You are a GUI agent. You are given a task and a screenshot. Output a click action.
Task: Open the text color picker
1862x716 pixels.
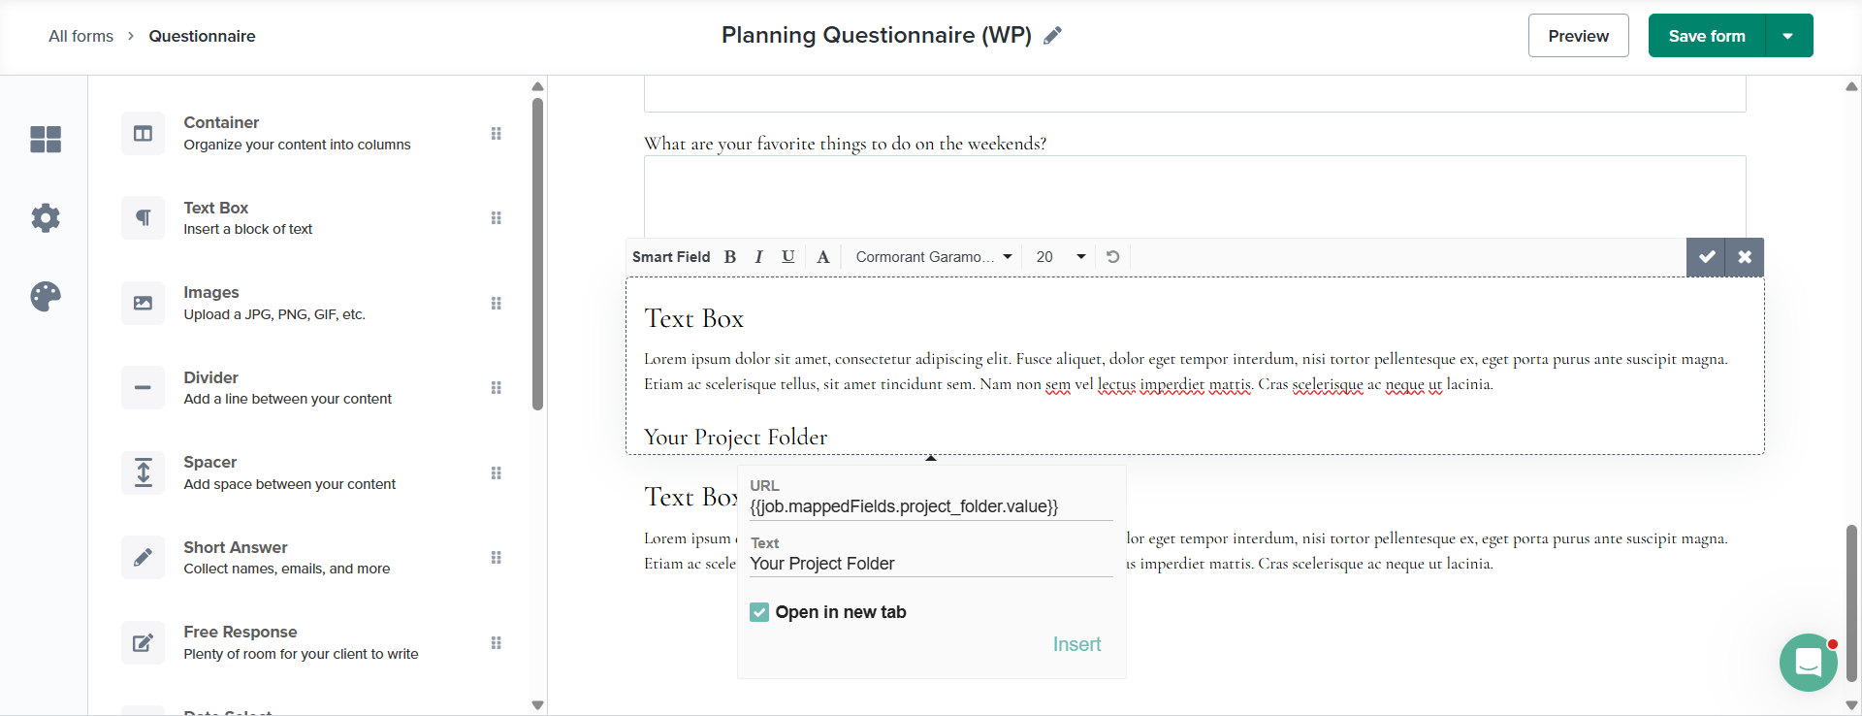click(x=822, y=257)
